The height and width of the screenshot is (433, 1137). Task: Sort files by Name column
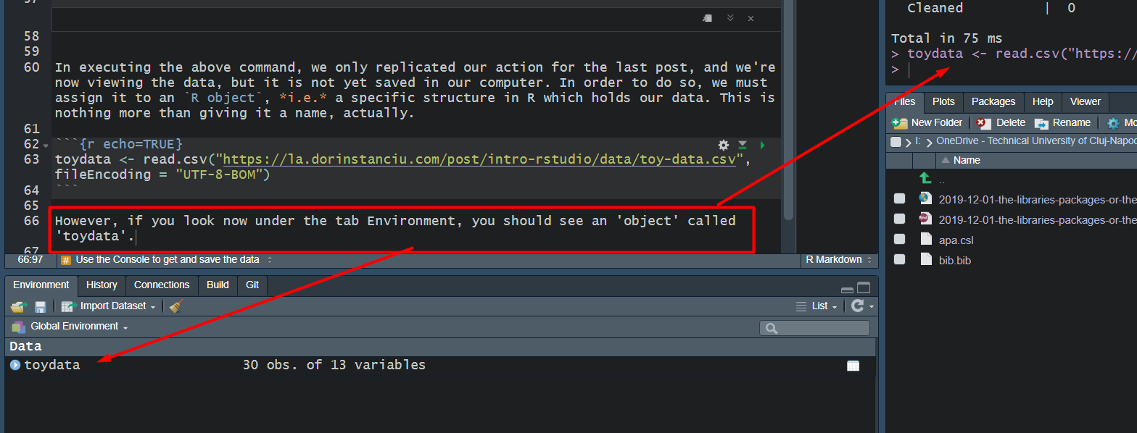(967, 161)
